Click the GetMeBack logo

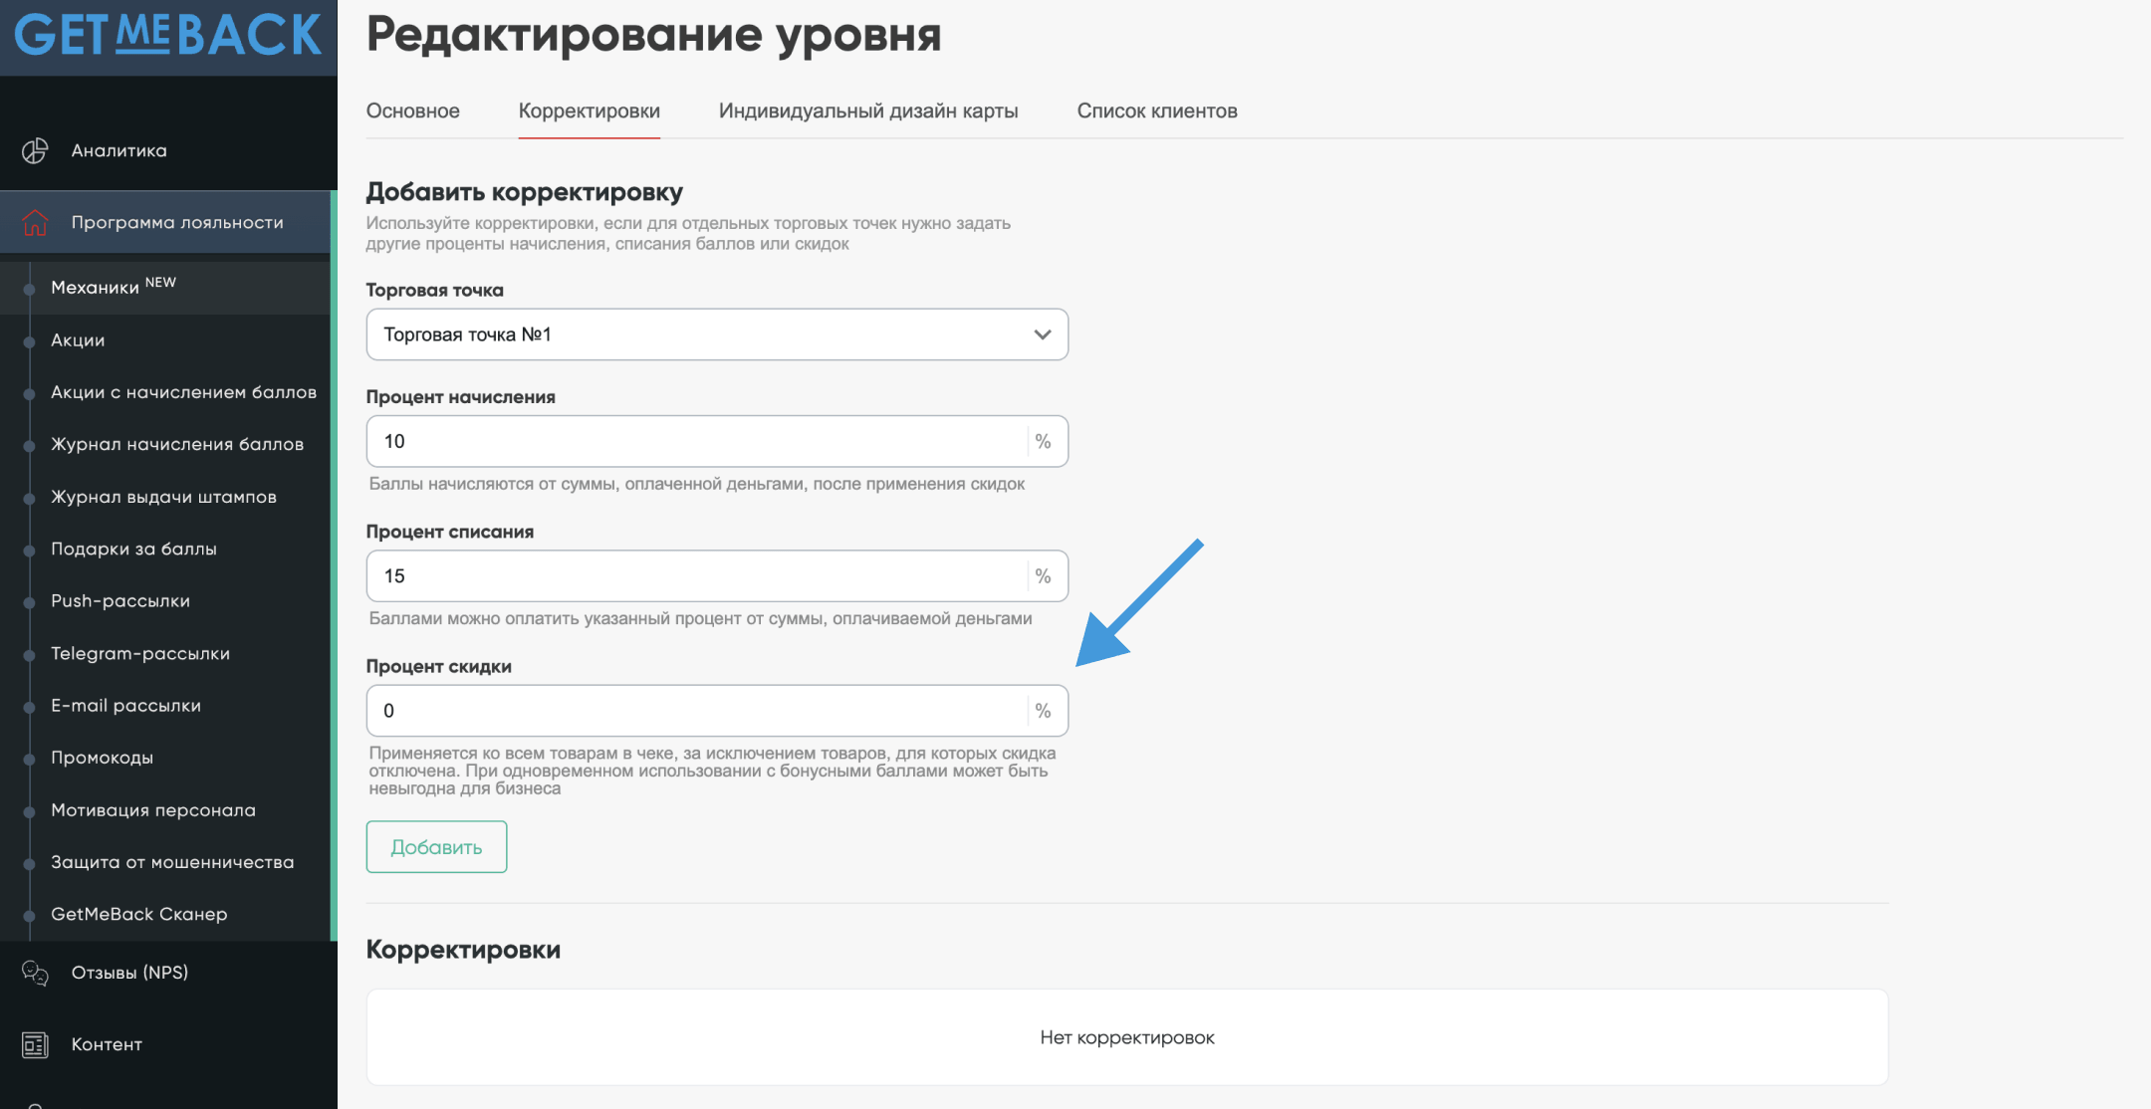tap(167, 36)
